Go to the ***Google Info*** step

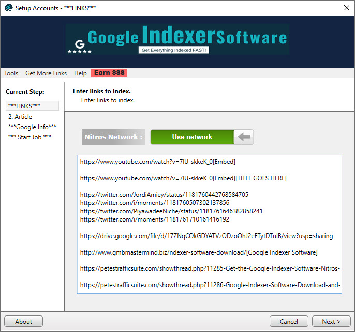32,127
